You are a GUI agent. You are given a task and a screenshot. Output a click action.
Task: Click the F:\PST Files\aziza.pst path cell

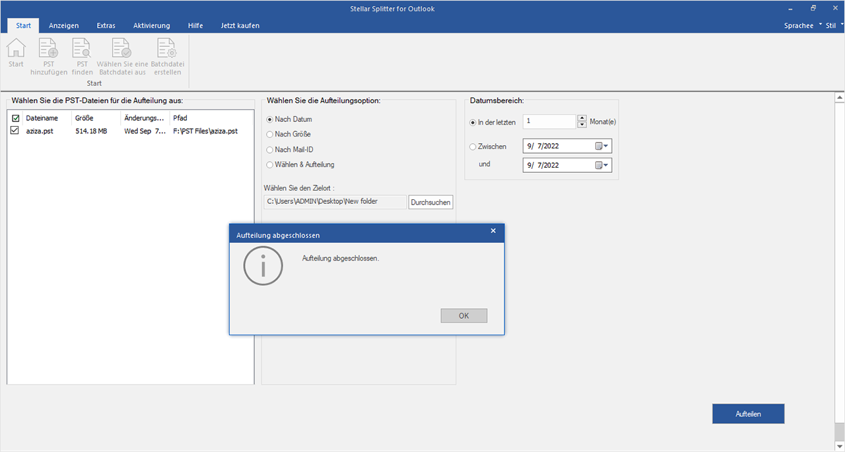pyautogui.click(x=205, y=131)
